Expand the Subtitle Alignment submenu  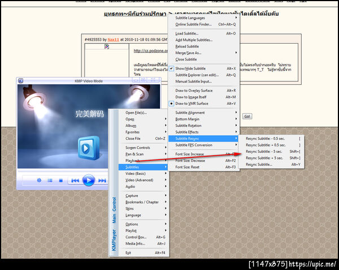click(x=203, y=113)
